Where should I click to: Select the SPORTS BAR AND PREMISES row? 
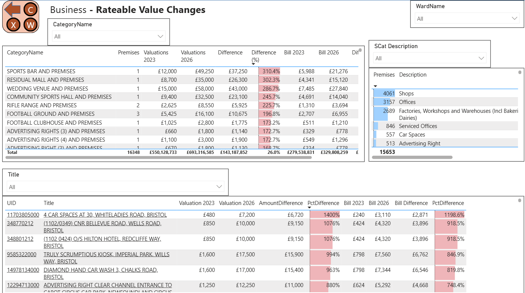[x=41, y=71]
